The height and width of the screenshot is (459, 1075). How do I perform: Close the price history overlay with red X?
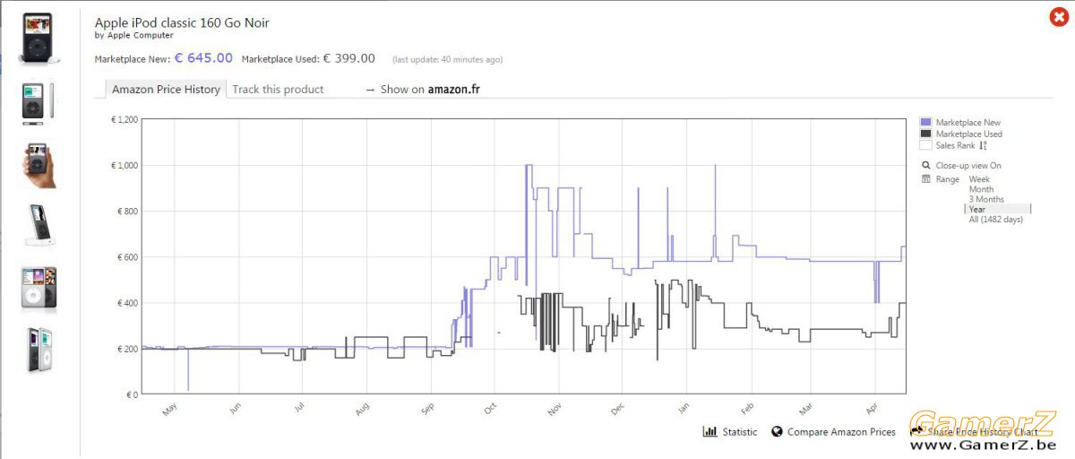pyautogui.click(x=1059, y=18)
